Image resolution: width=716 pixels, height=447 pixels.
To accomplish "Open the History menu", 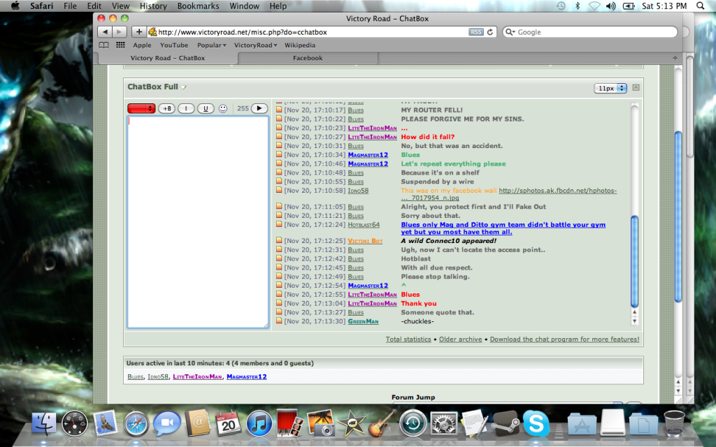I will tap(152, 6).
